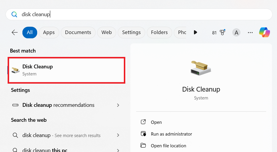Open 'disk cleanup - See more search results'

click(66, 135)
